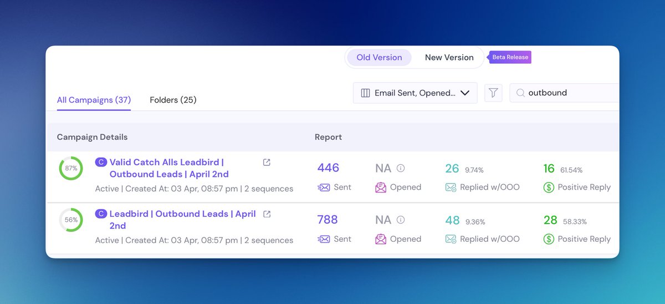Click the 58.33% positive reply rate
Image resolution: width=665 pixels, height=304 pixels.
(x=574, y=221)
